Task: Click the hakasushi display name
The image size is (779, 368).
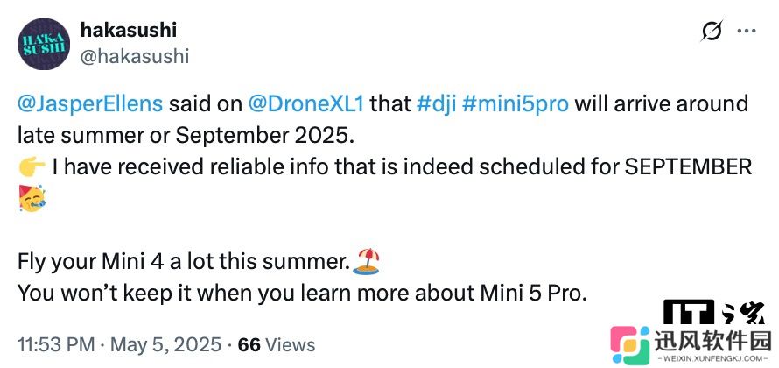Action: coord(128,30)
